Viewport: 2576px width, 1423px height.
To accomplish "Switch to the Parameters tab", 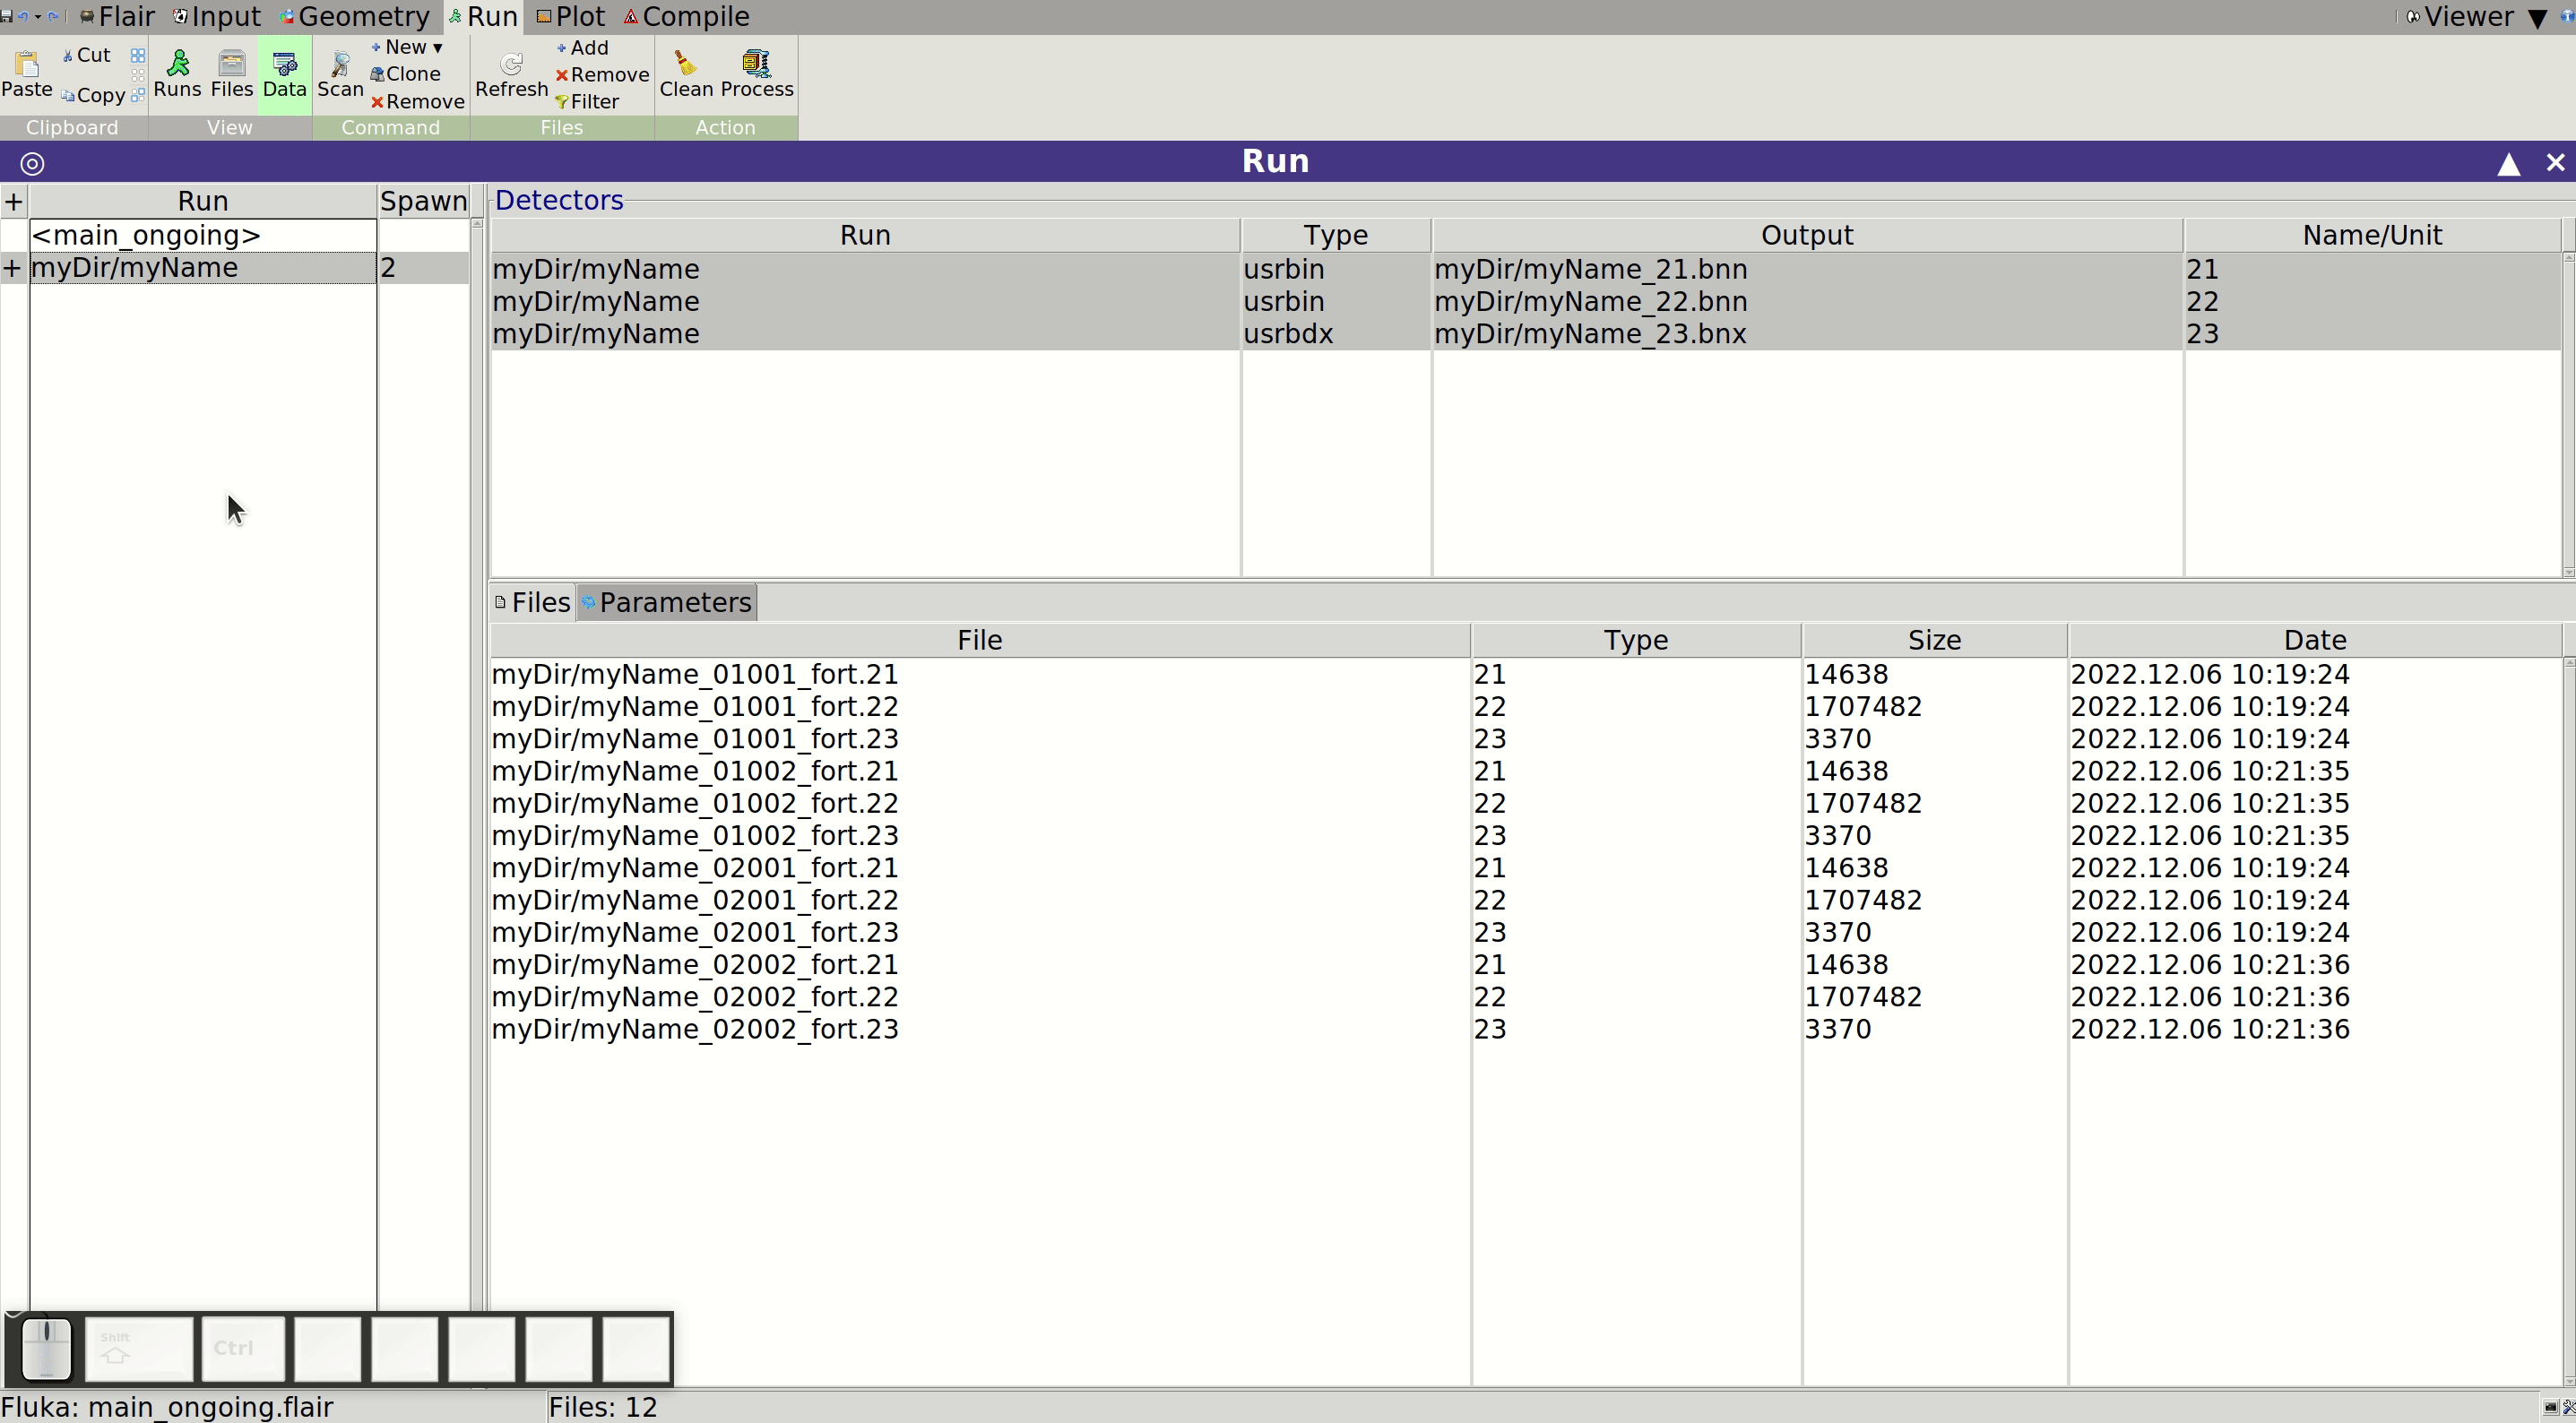I will coord(667,602).
